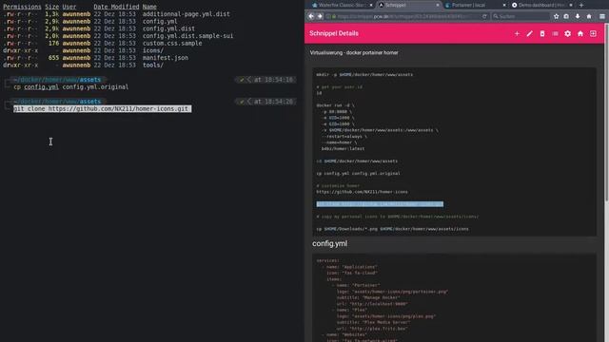Click config.yml.dist.sample-sui in terminal listing
Viewport: 609px width, 342px height.
[187, 36]
